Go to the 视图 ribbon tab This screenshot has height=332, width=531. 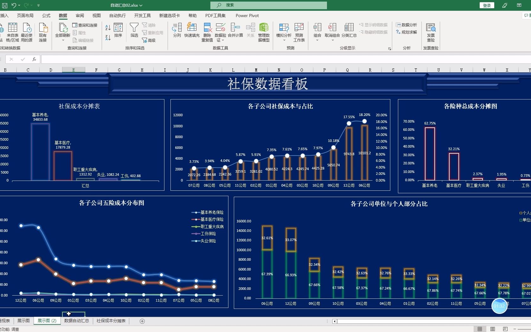(x=97, y=16)
